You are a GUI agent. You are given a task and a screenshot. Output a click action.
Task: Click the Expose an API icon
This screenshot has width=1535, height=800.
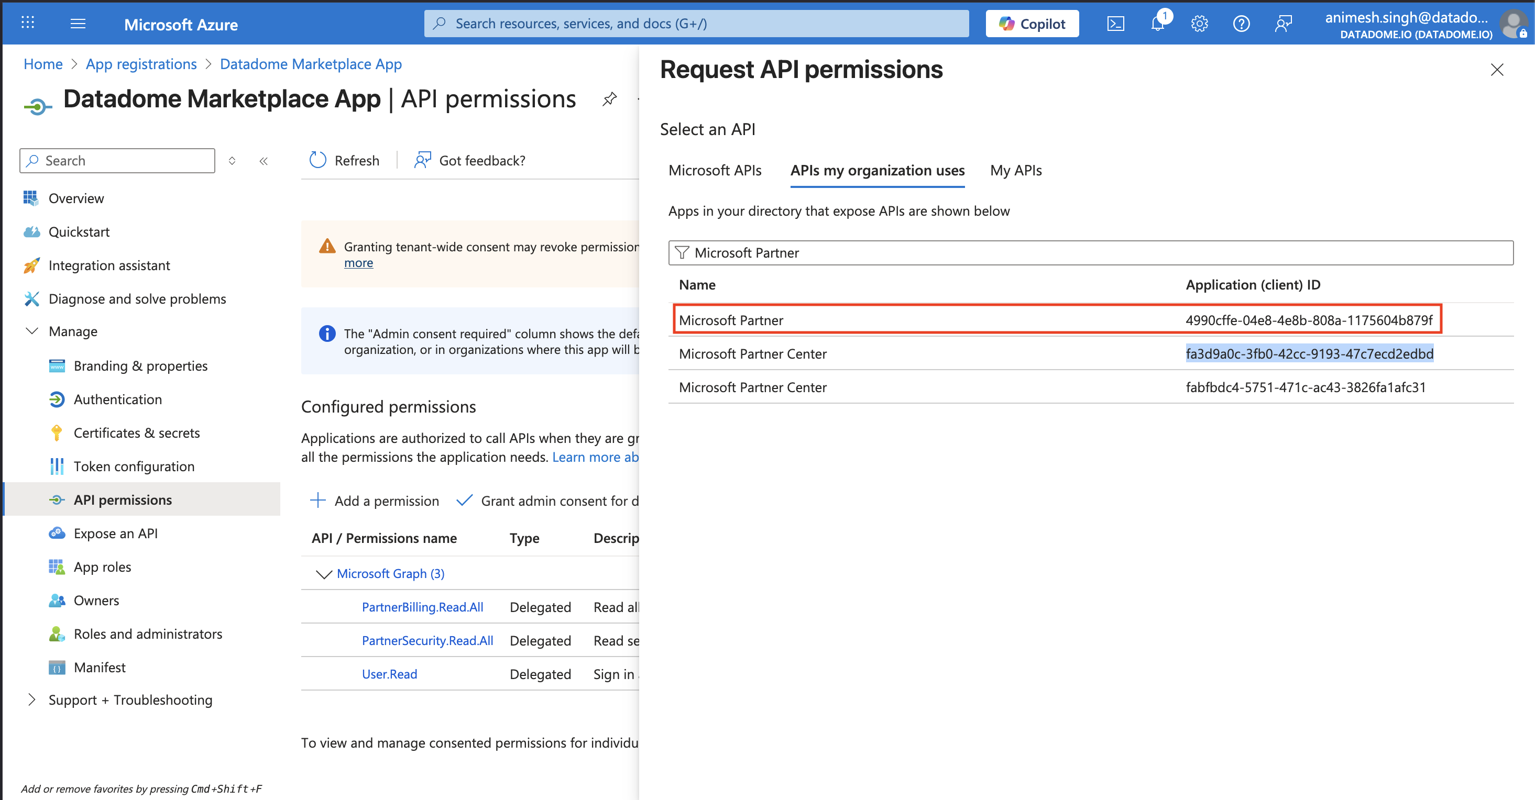coord(57,533)
